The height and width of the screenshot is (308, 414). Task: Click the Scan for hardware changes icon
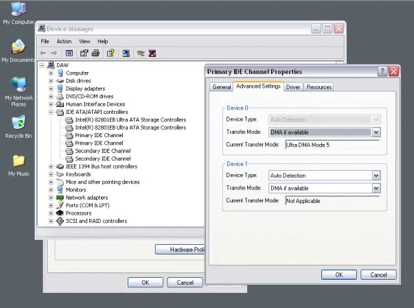pyautogui.click(x=126, y=54)
